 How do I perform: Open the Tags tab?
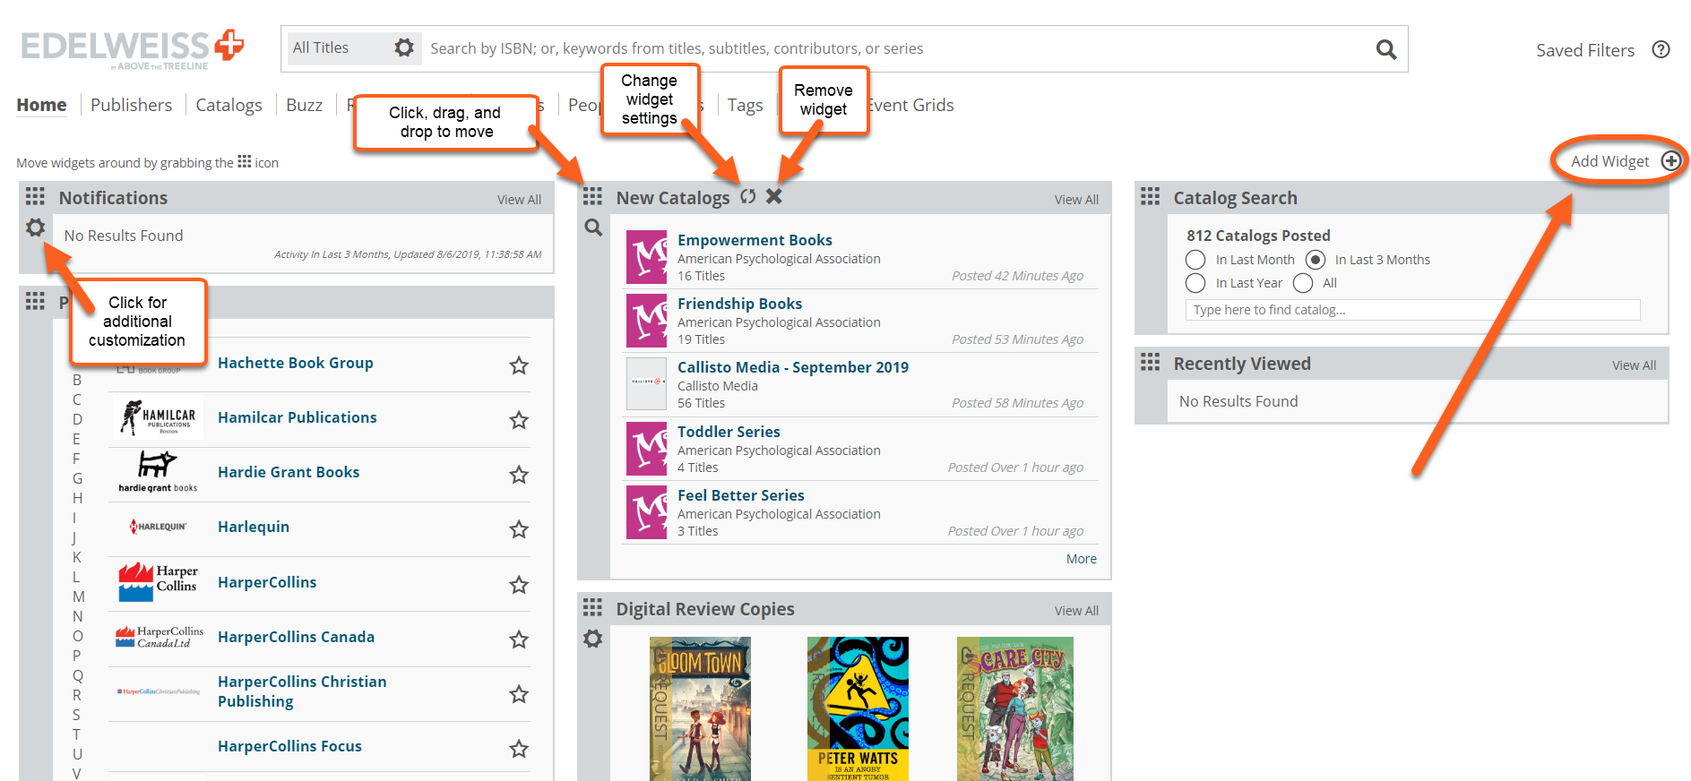[745, 105]
